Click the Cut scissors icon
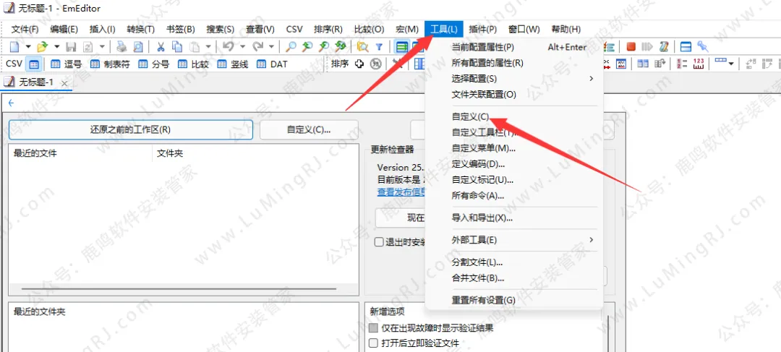This screenshot has height=352, width=781. (161, 47)
